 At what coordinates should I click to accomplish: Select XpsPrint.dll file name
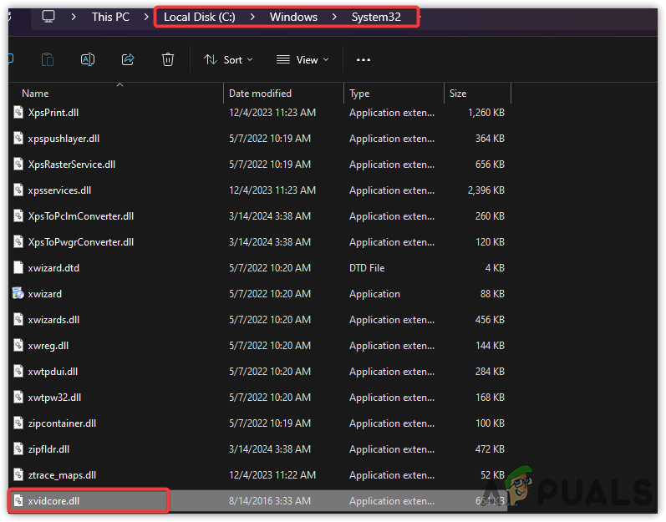coord(53,113)
